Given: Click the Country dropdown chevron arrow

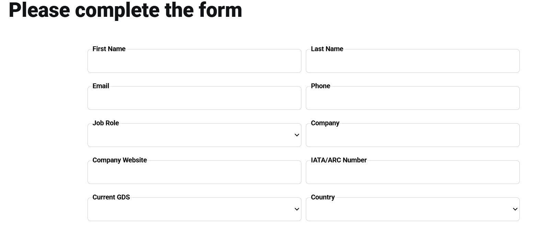Looking at the screenshot, I should click(x=515, y=209).
